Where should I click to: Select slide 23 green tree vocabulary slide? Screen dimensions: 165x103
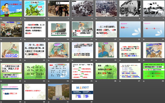(35, 71)
